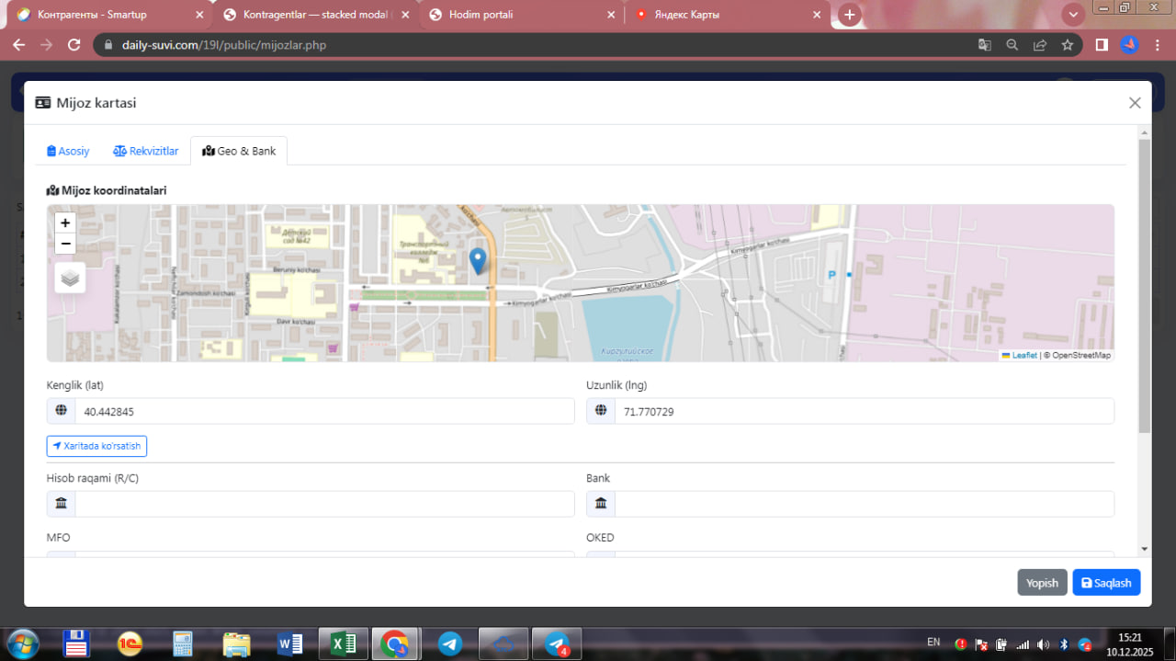Bookmark this page with star icon
The image size is (1176, 661).
(x=1067, y=45)
